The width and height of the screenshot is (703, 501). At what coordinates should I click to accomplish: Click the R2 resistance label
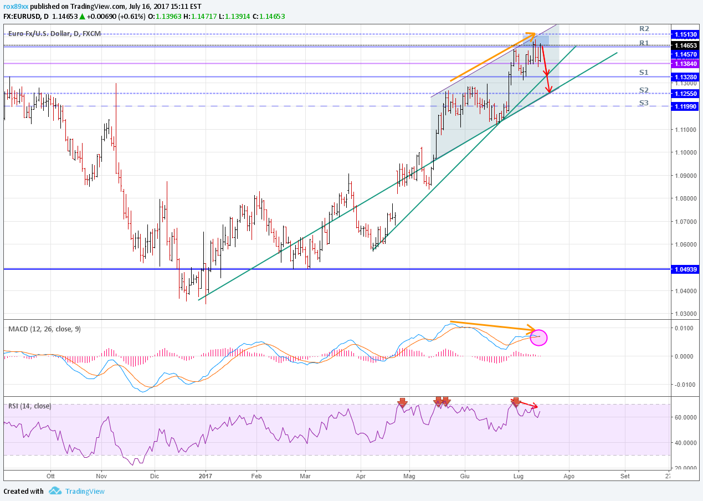(644, 28)
